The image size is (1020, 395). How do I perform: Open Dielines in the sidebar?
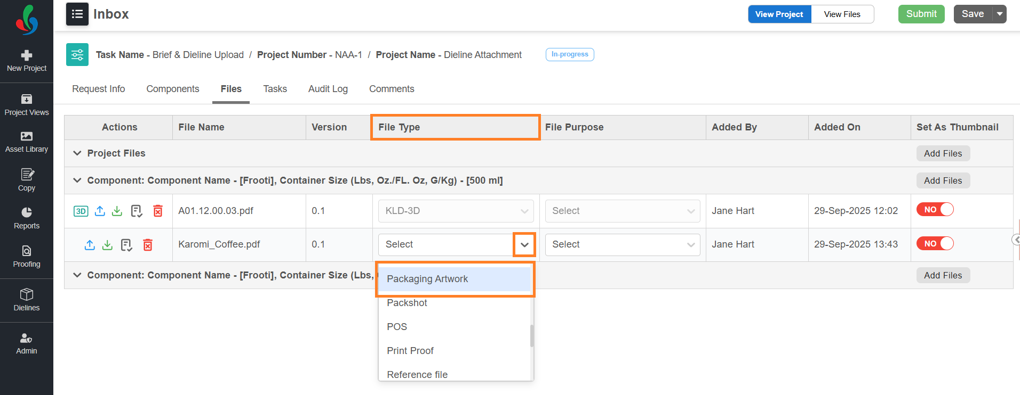[x=27, y=300]
